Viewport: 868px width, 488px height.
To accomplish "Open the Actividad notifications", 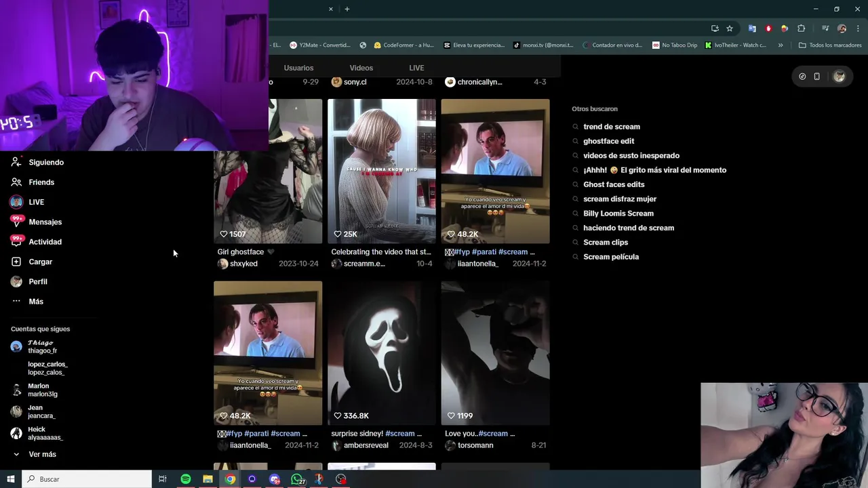I will pyautogui.click(x=37, y=242).
